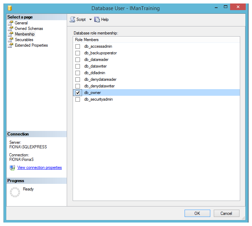Click the Securables page icon
The image size is (252, 226).
coord(10,40)
